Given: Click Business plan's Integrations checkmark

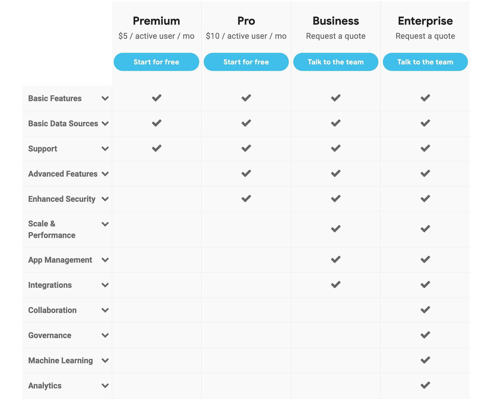Looking at the screenshot, I should pyautogui.click(x=336, y=285).
